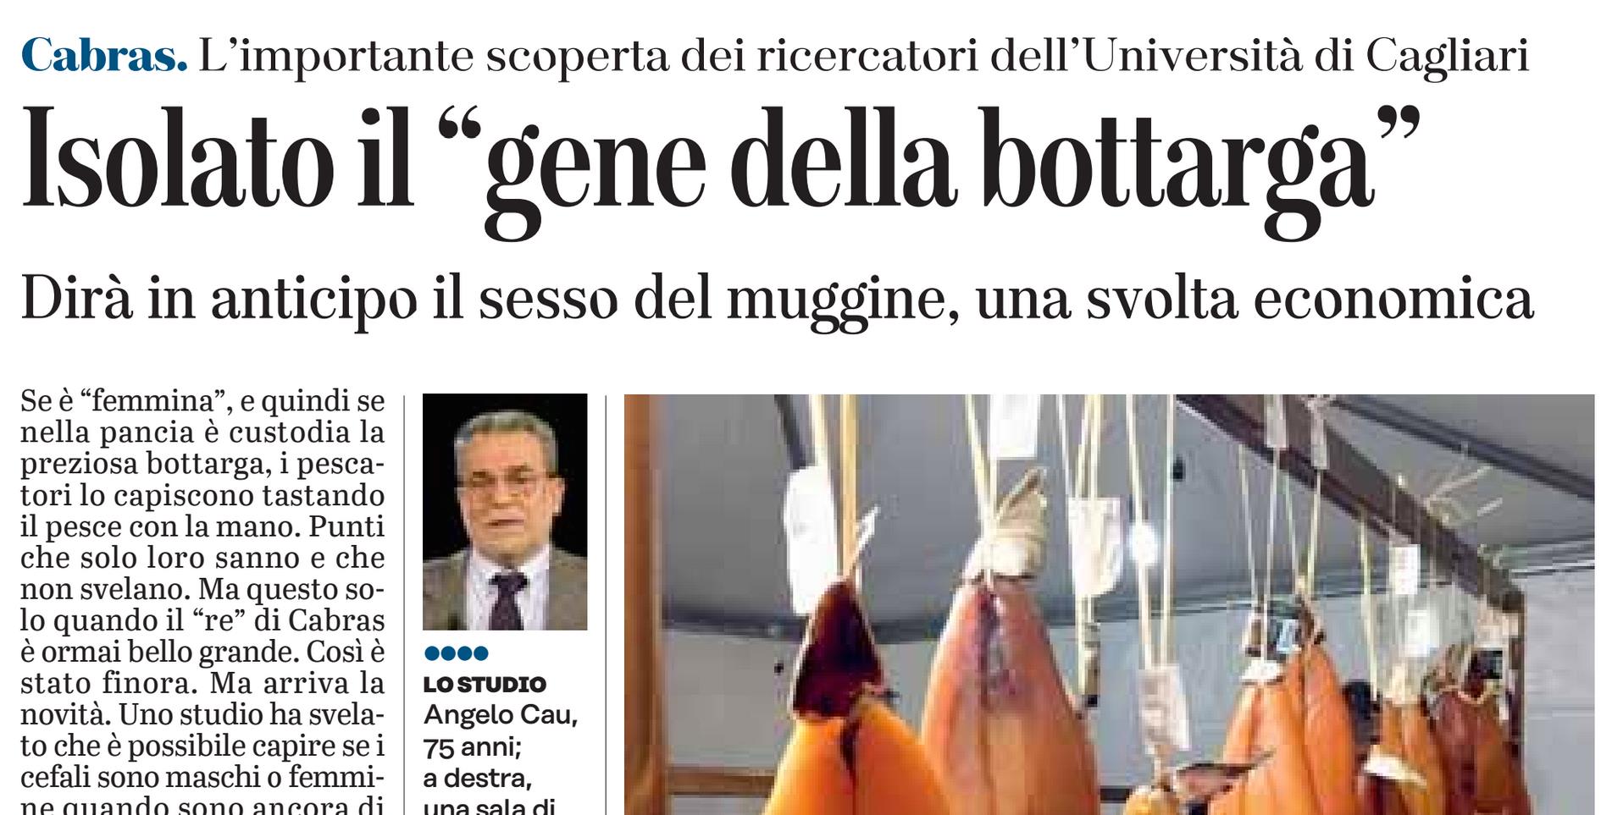The height and width of the screenshot is (815, 1612).
Task: Click the portrait photo of Angelo Cau
Action: (505, 512)
